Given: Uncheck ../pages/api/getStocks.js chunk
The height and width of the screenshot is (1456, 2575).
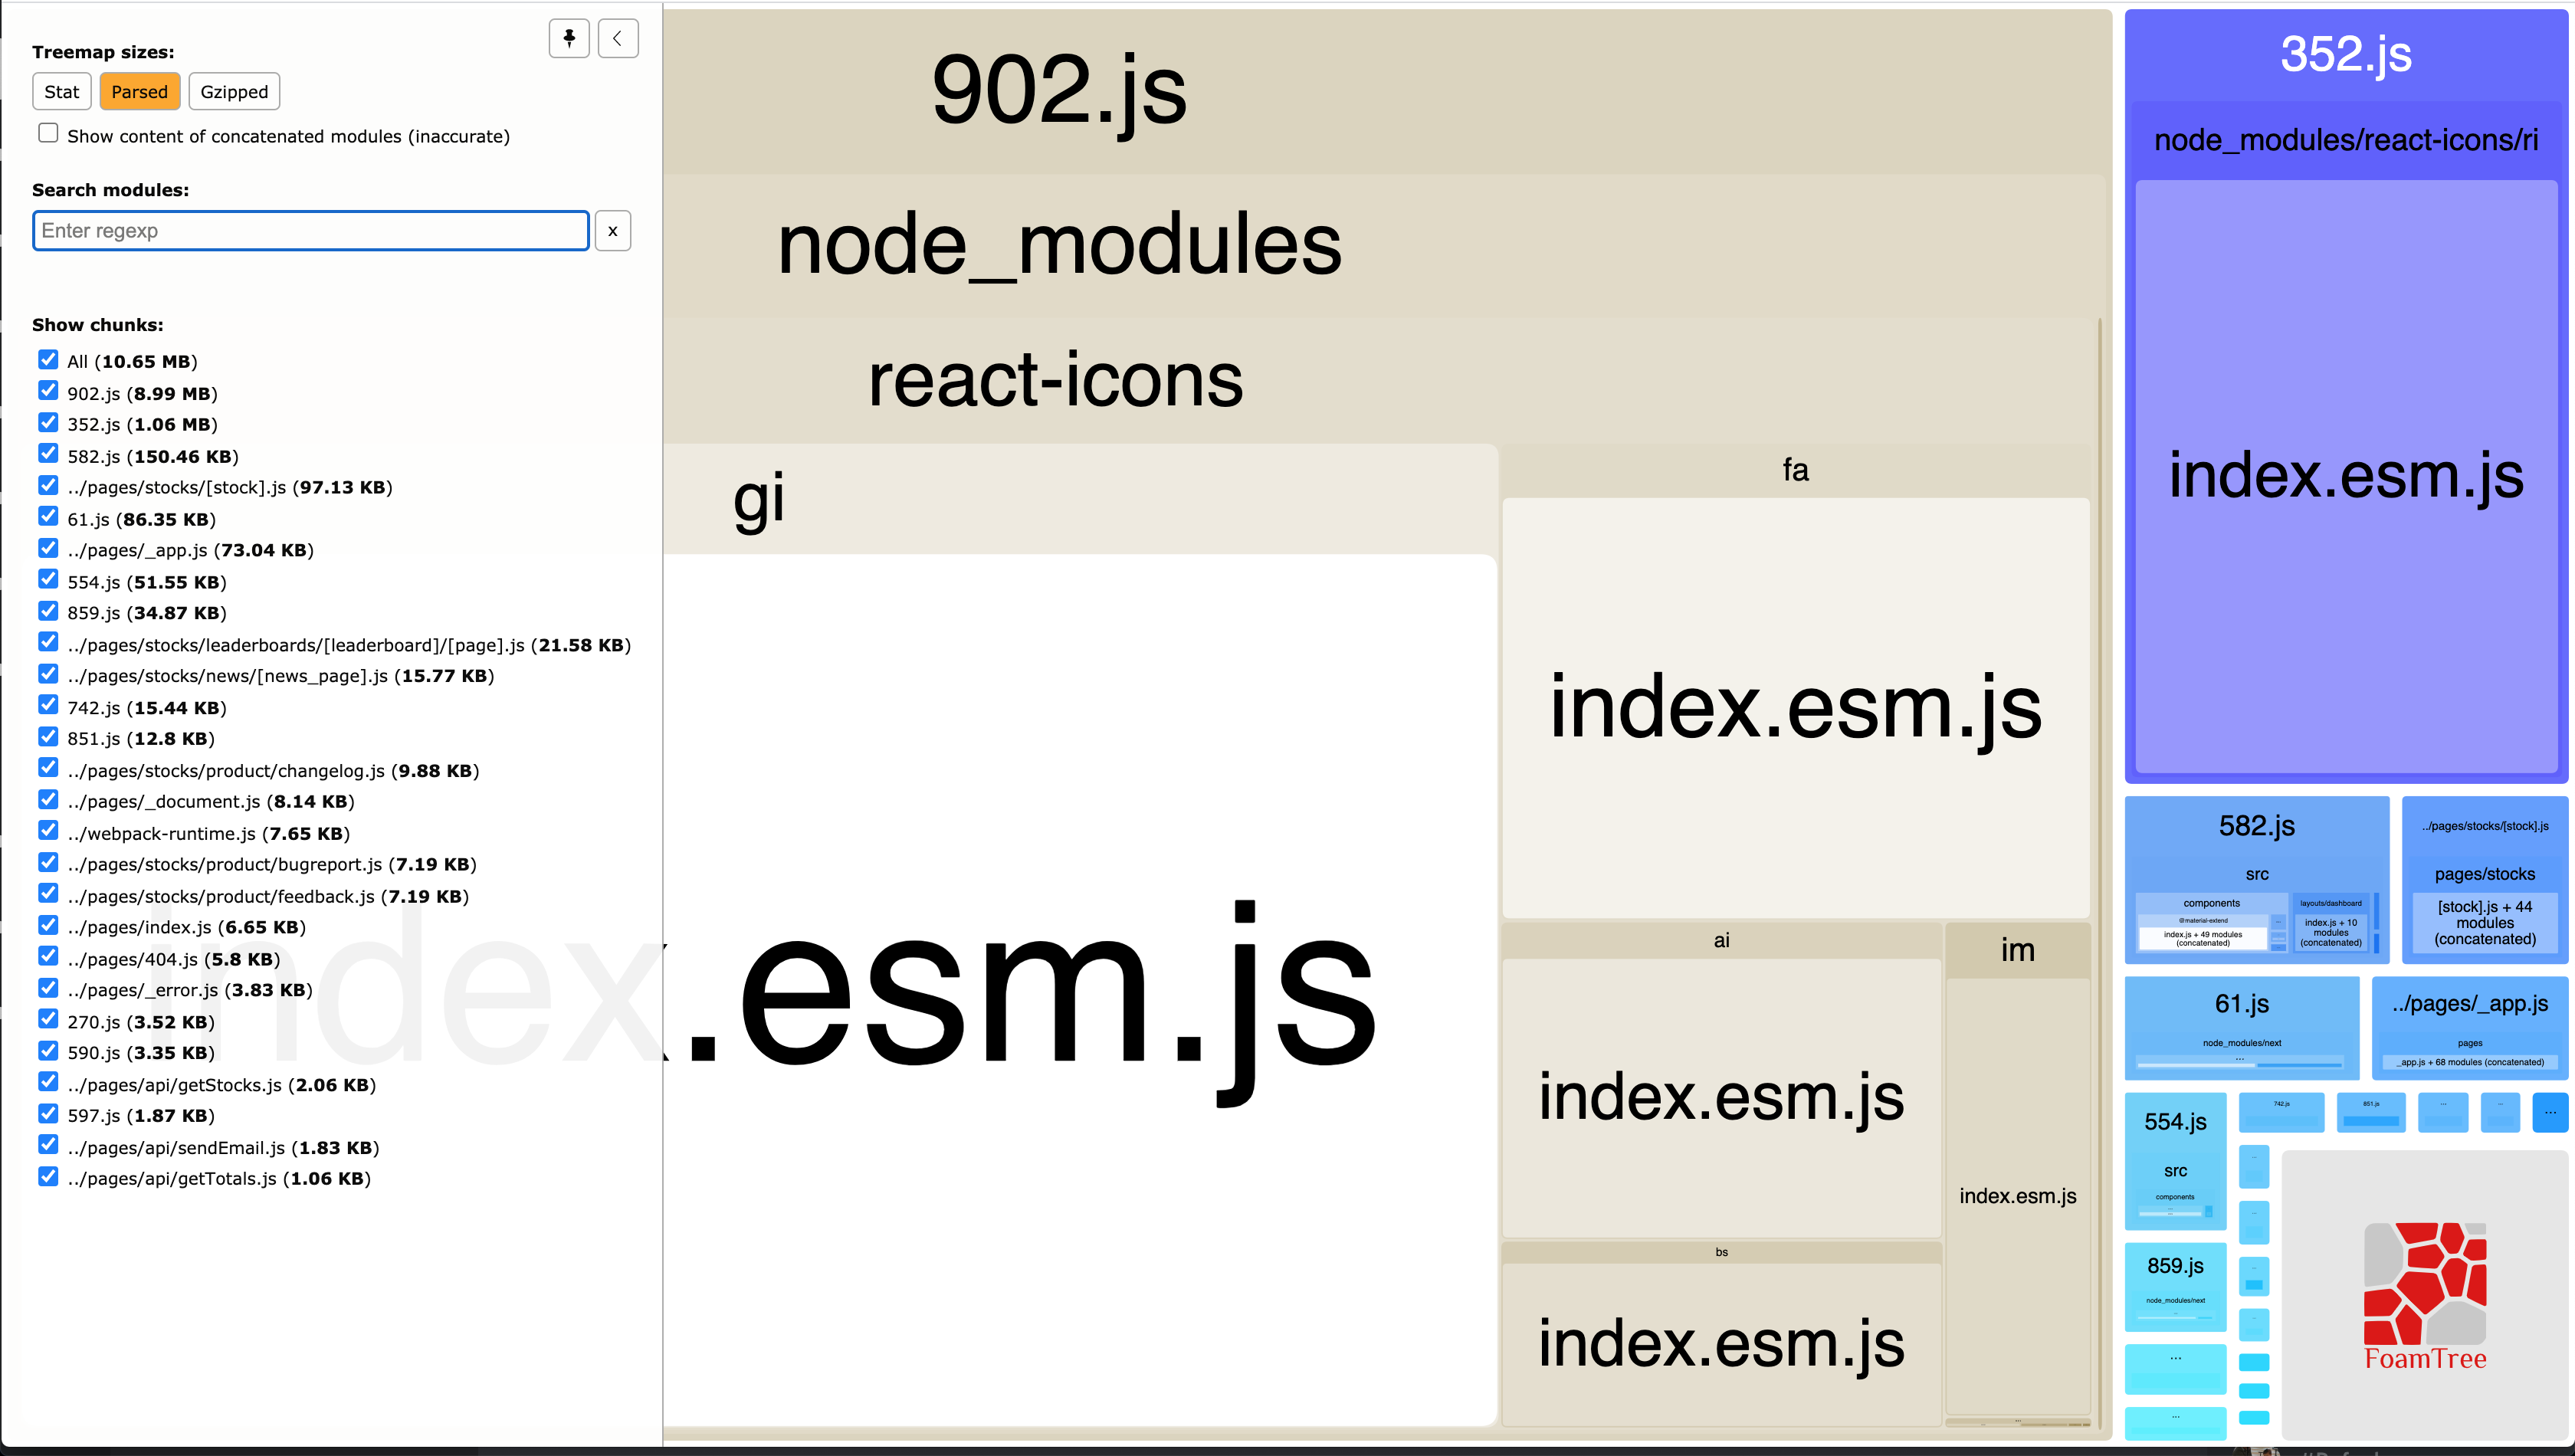Looking at the screenshot, I should click(x=48, y=1081).
